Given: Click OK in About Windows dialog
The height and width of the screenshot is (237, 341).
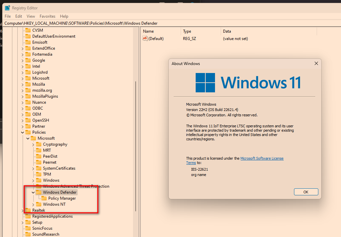Looking at the screenshot, I should click(x=306, y=192).
